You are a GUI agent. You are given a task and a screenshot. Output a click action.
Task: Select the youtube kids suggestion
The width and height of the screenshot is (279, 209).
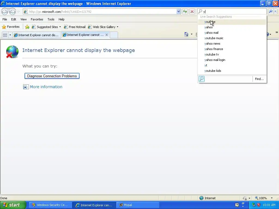point(232,71)
